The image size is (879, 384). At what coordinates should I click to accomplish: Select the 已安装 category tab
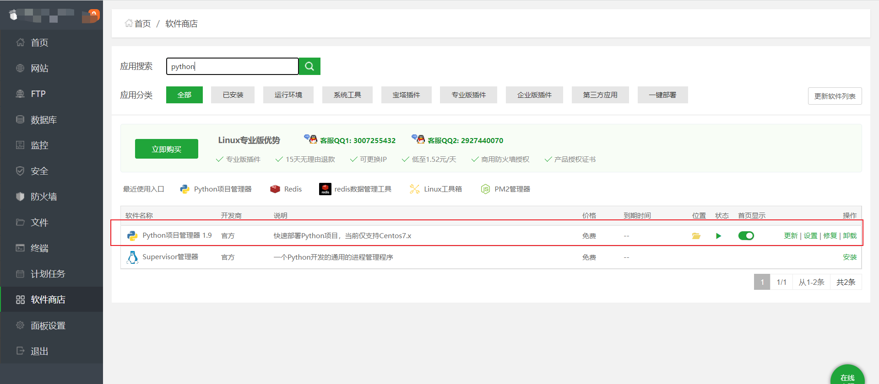(233, 95)
